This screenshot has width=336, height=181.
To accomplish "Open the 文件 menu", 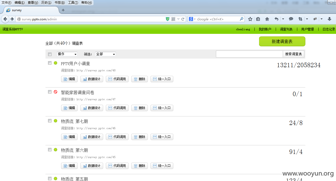I will pyautogui.click(x=6, y=3).
